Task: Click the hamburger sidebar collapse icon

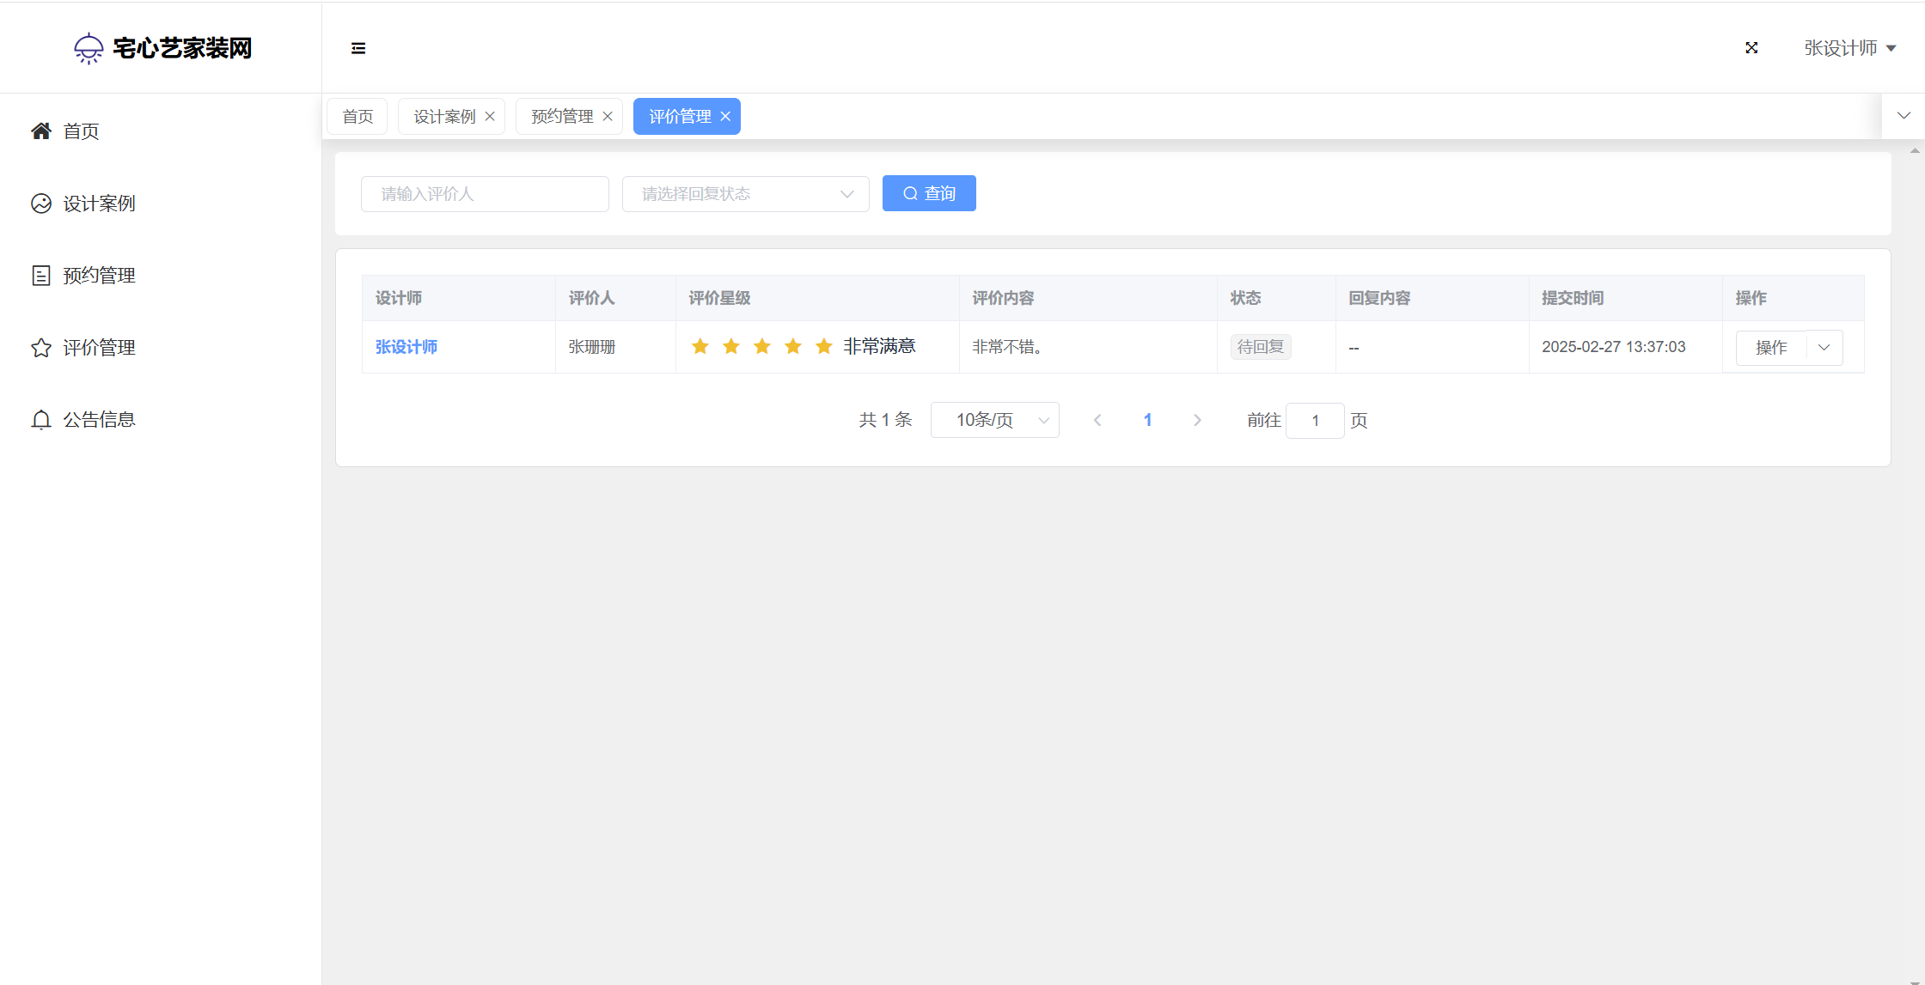Action: point(358,48)
